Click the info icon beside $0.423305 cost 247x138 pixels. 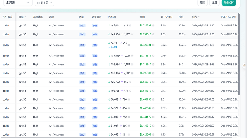tap(153, 134)
